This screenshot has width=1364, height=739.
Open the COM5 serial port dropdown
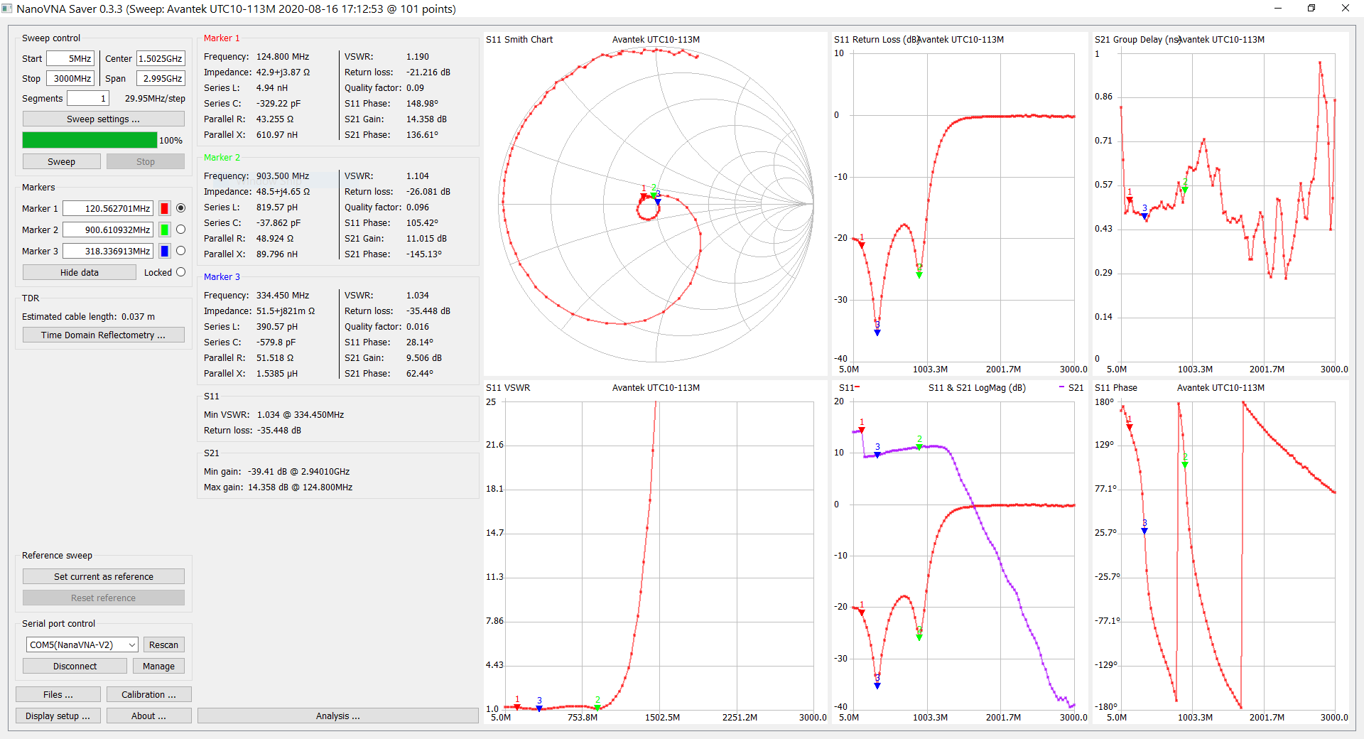coord(82,644)
